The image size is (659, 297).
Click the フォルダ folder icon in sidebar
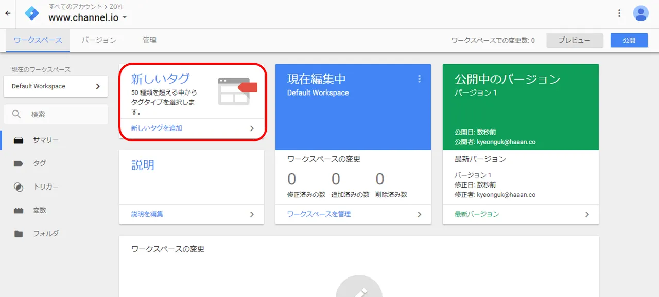[19, 234]
